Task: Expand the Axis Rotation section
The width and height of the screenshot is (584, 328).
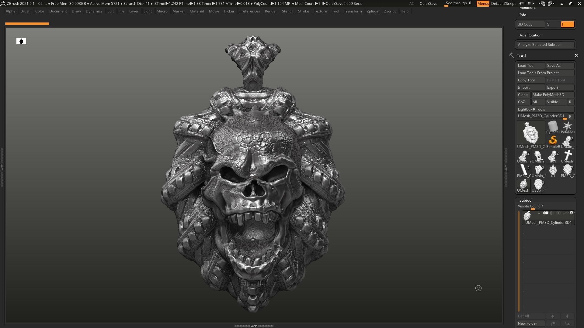Action: point(530,35)
